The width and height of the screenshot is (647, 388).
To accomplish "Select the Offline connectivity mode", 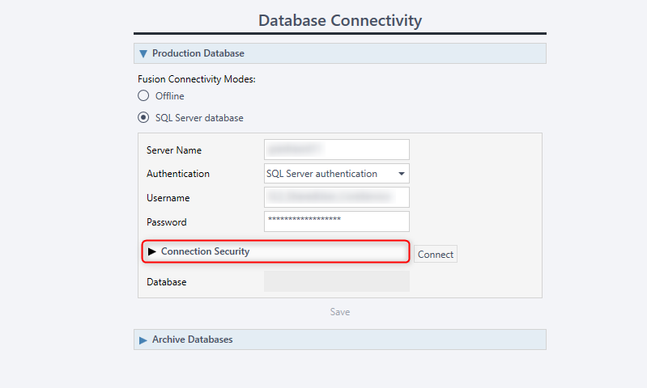I will [x=143, y=95].
